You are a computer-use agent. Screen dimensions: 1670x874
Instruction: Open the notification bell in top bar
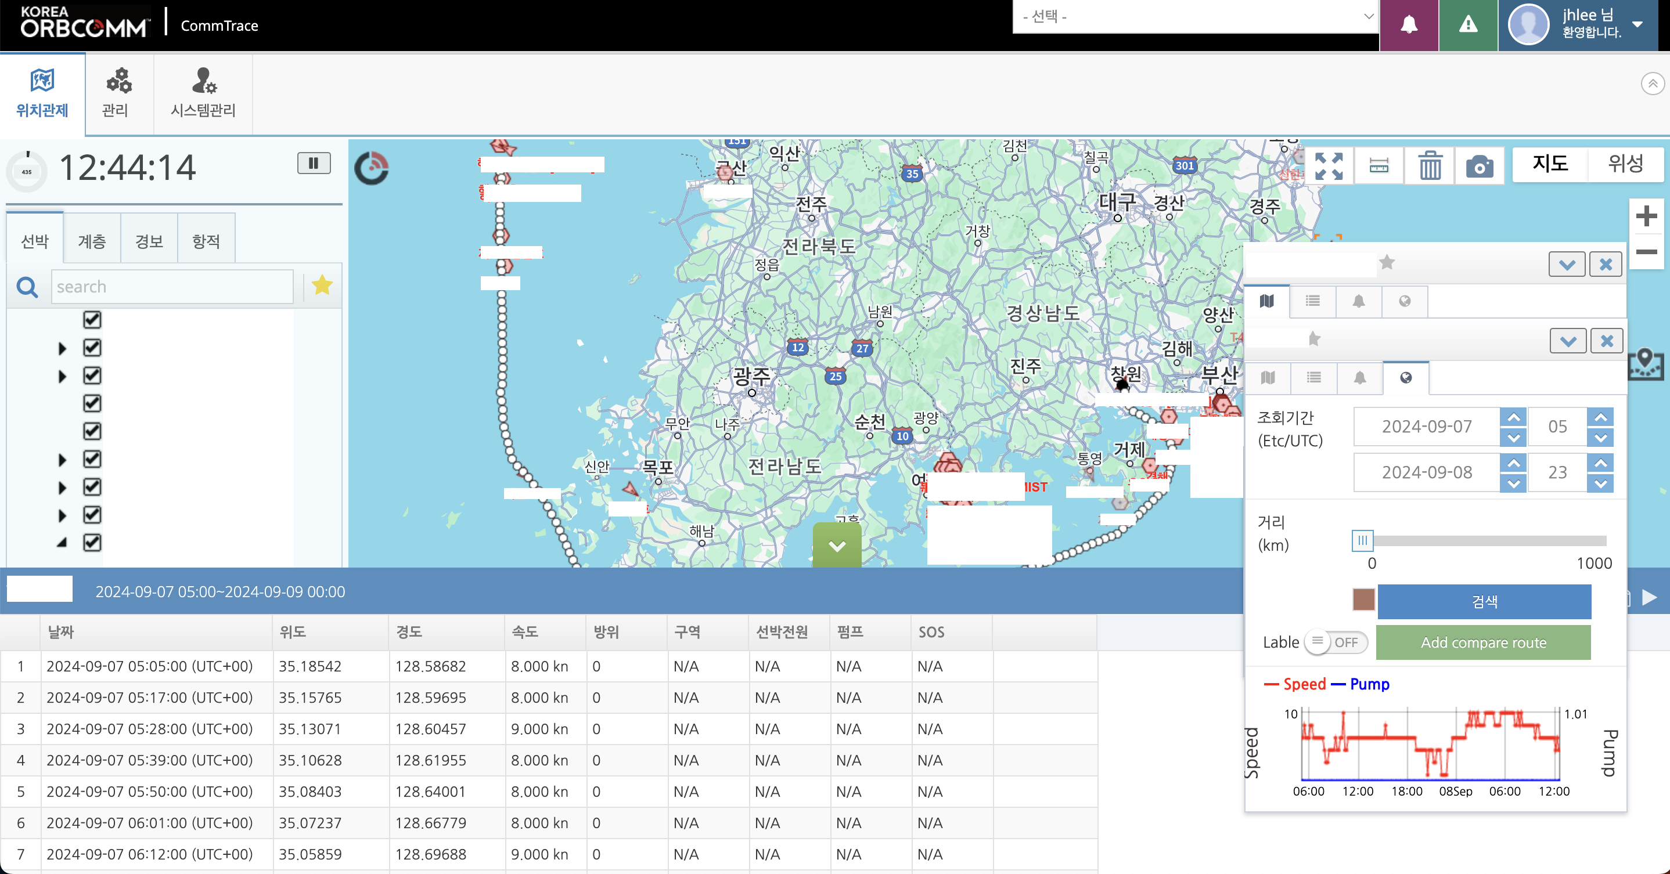pos(1409,26)
